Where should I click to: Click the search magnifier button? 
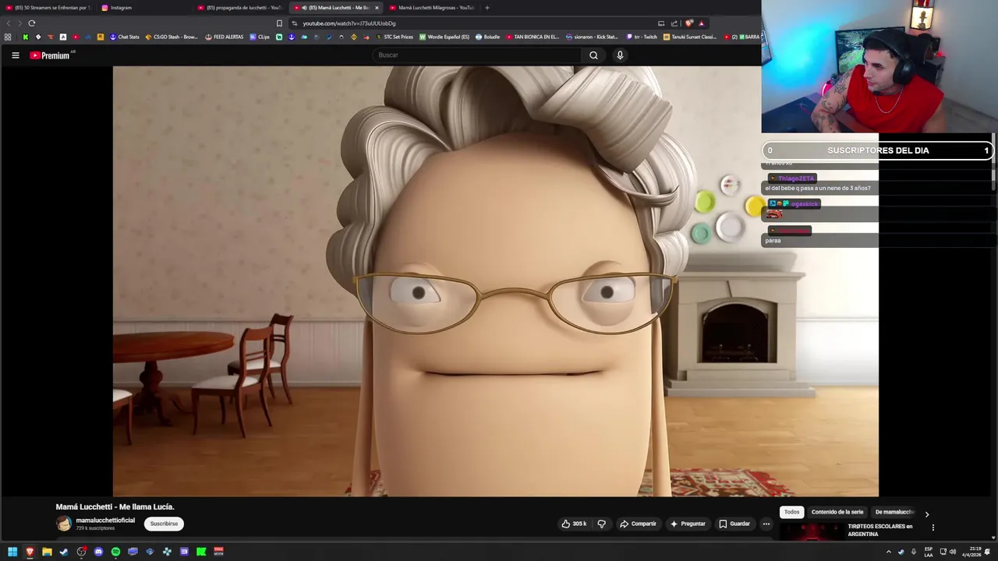point(593,55)
